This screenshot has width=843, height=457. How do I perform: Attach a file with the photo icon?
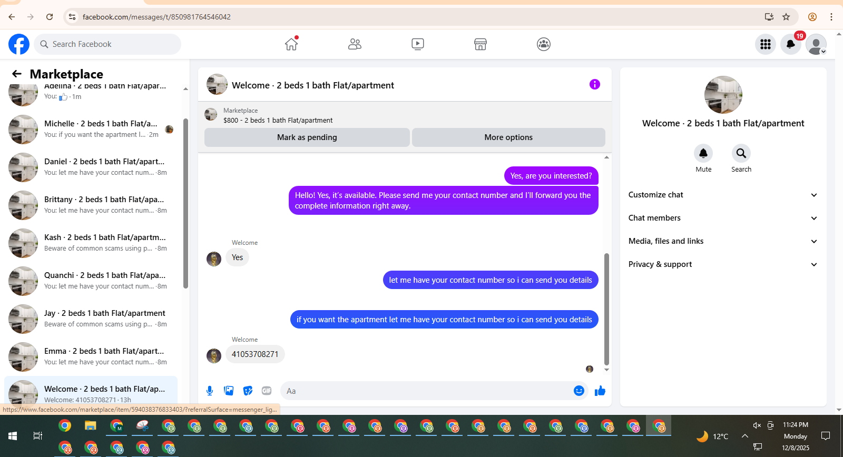click(x=229, y=391)
